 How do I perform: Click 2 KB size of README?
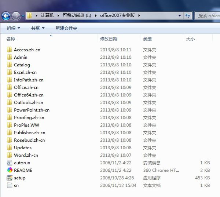click(x=205, y=170)
